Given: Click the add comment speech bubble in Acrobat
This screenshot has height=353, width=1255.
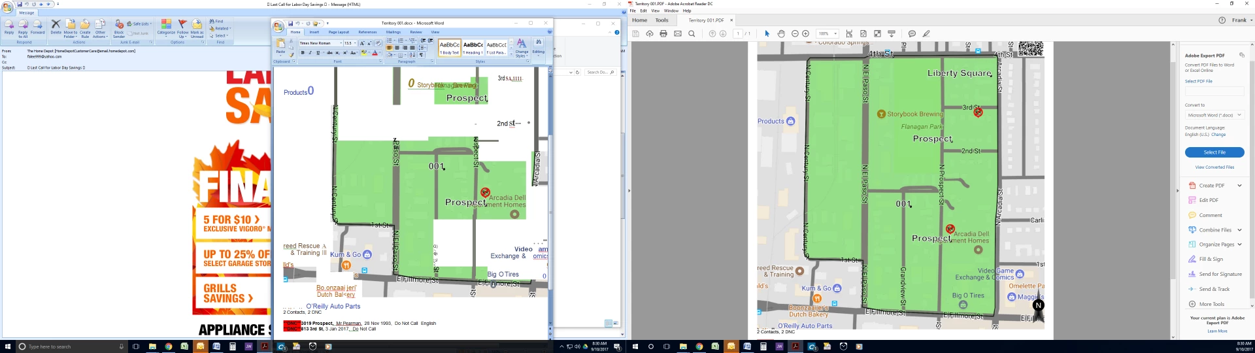Looking at the screenshot, I should (x=912, y=33).
